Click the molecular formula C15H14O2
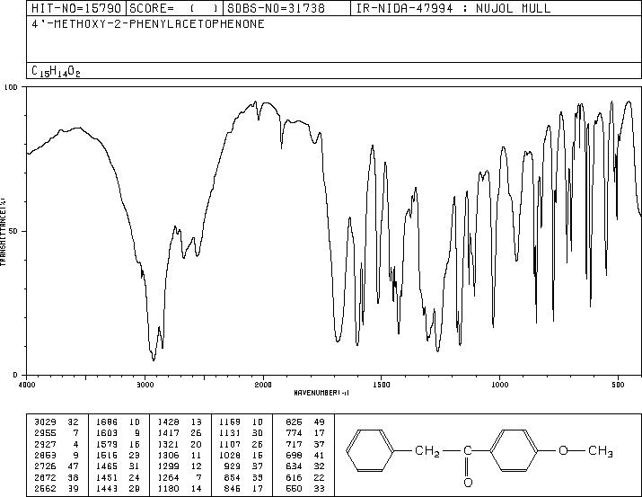642x497 pixels. coord(56,71)
